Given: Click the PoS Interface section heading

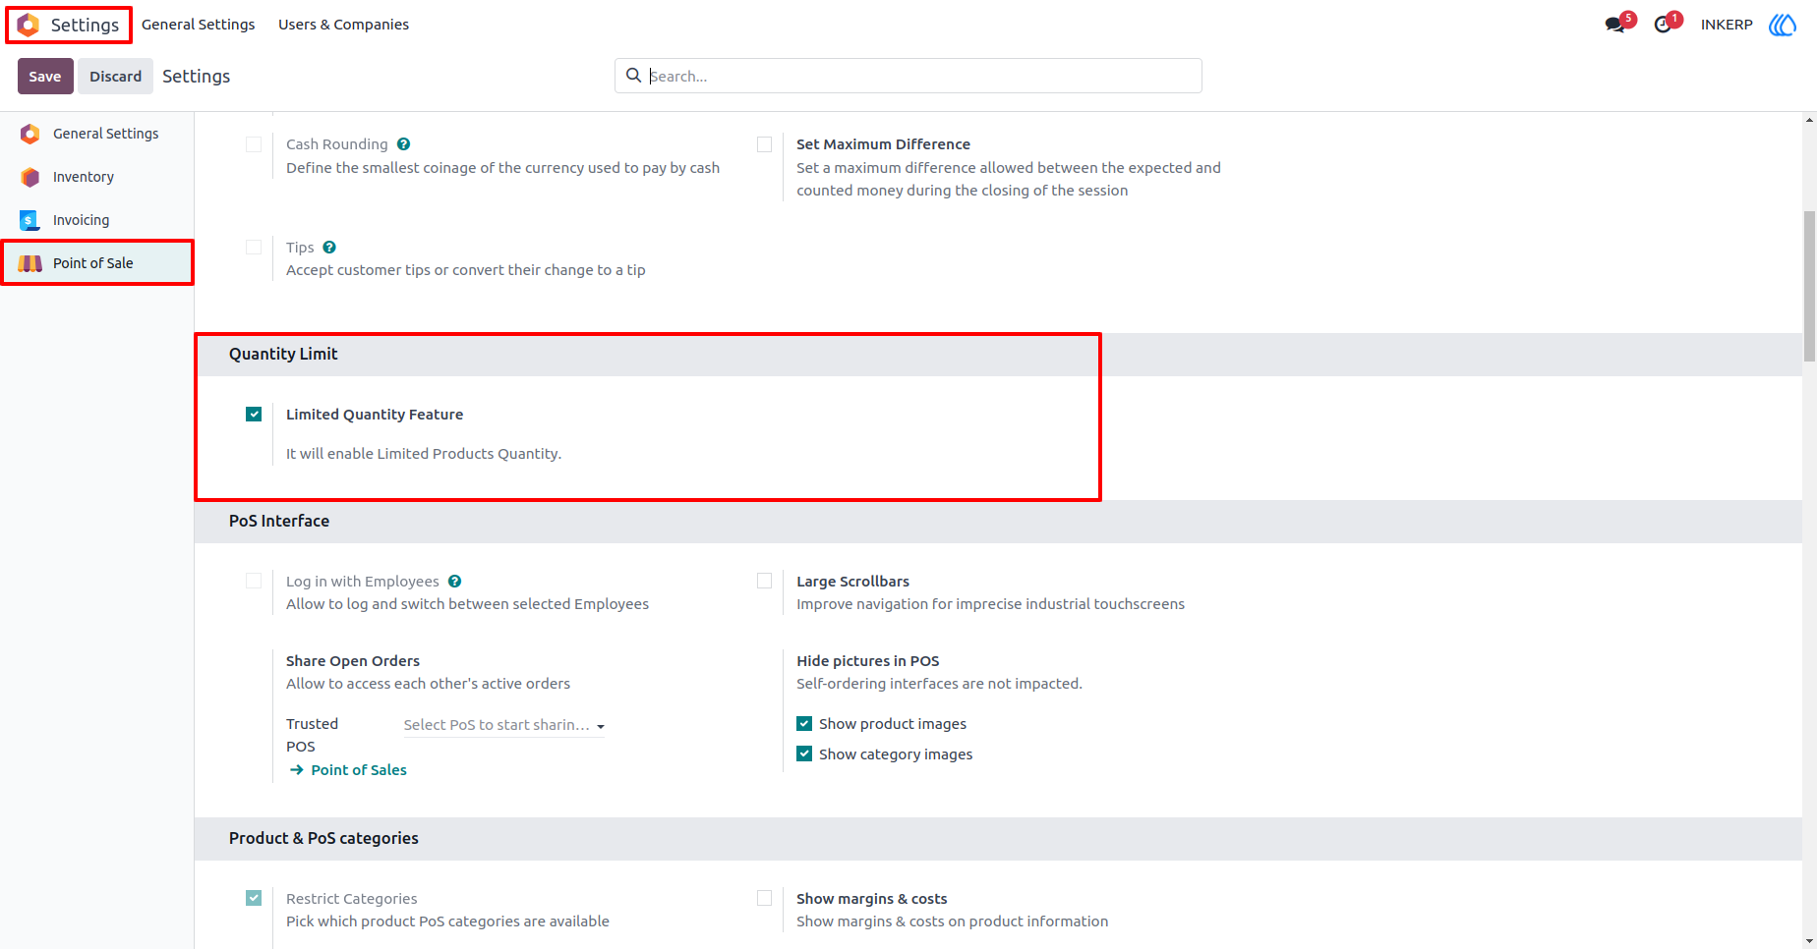Looking at the screenshot, I should point(279,521).
